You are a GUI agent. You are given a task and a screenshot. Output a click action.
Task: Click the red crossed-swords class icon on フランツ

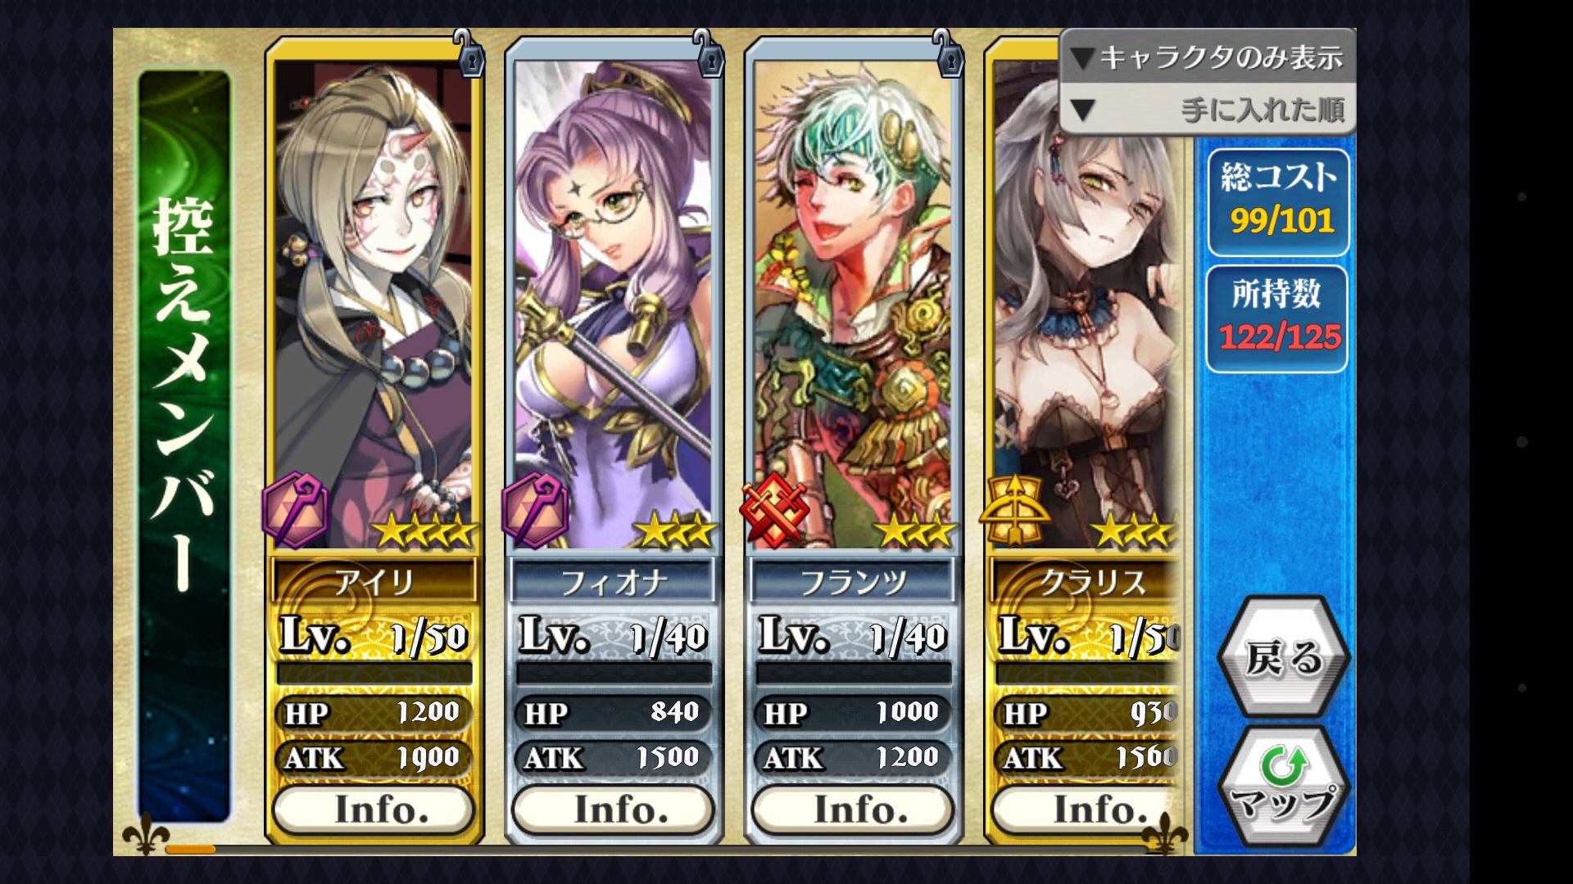point(774,507)
